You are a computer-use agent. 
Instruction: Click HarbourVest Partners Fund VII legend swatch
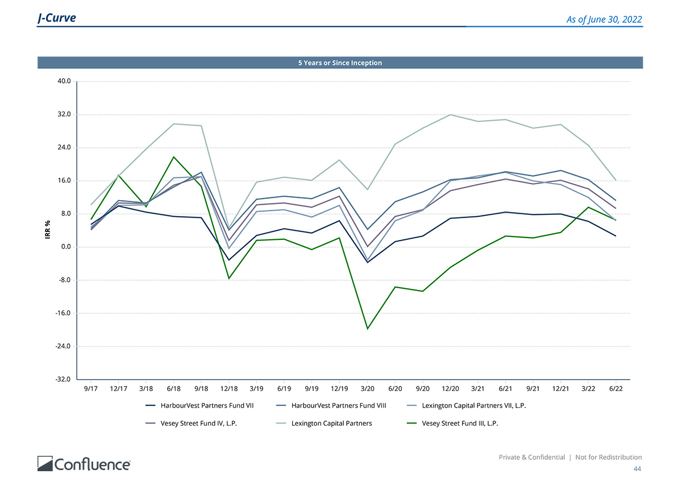[x=151, y=405]
